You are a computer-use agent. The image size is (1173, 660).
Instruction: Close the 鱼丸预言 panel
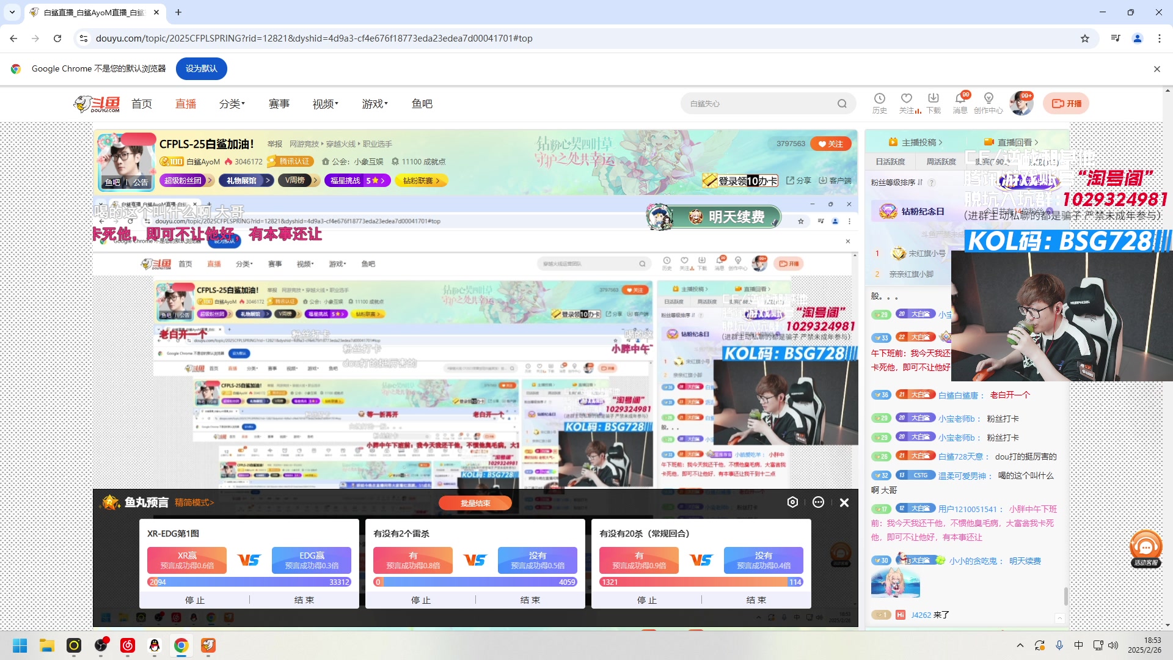(844, 502)
